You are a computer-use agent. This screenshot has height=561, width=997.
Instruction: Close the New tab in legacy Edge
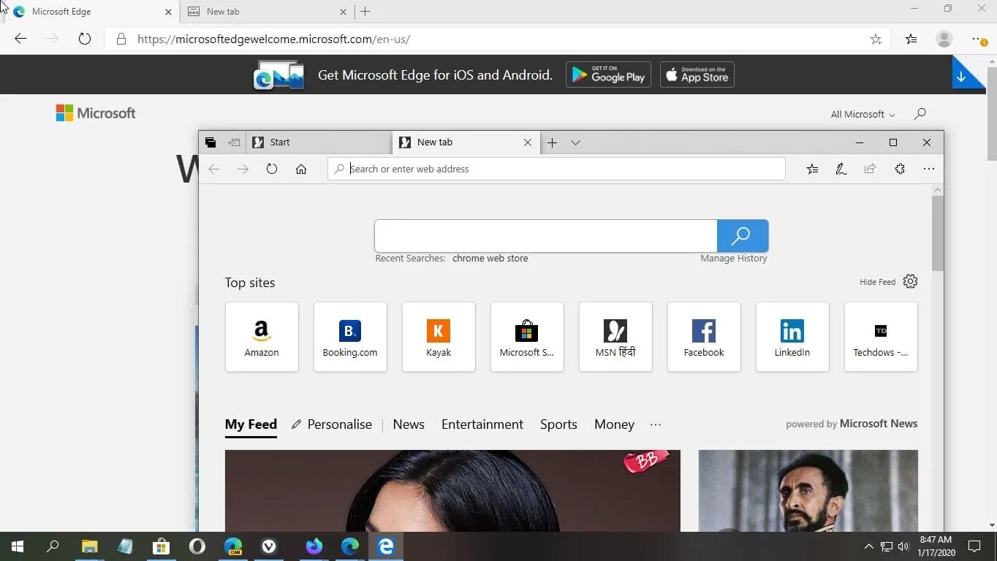(x=528, y=142)
